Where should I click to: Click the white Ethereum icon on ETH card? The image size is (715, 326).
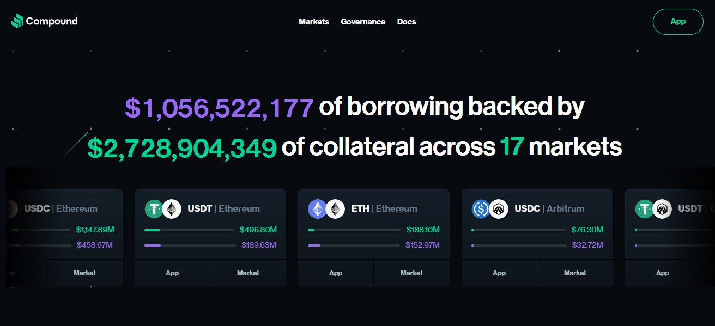point(335,209)
